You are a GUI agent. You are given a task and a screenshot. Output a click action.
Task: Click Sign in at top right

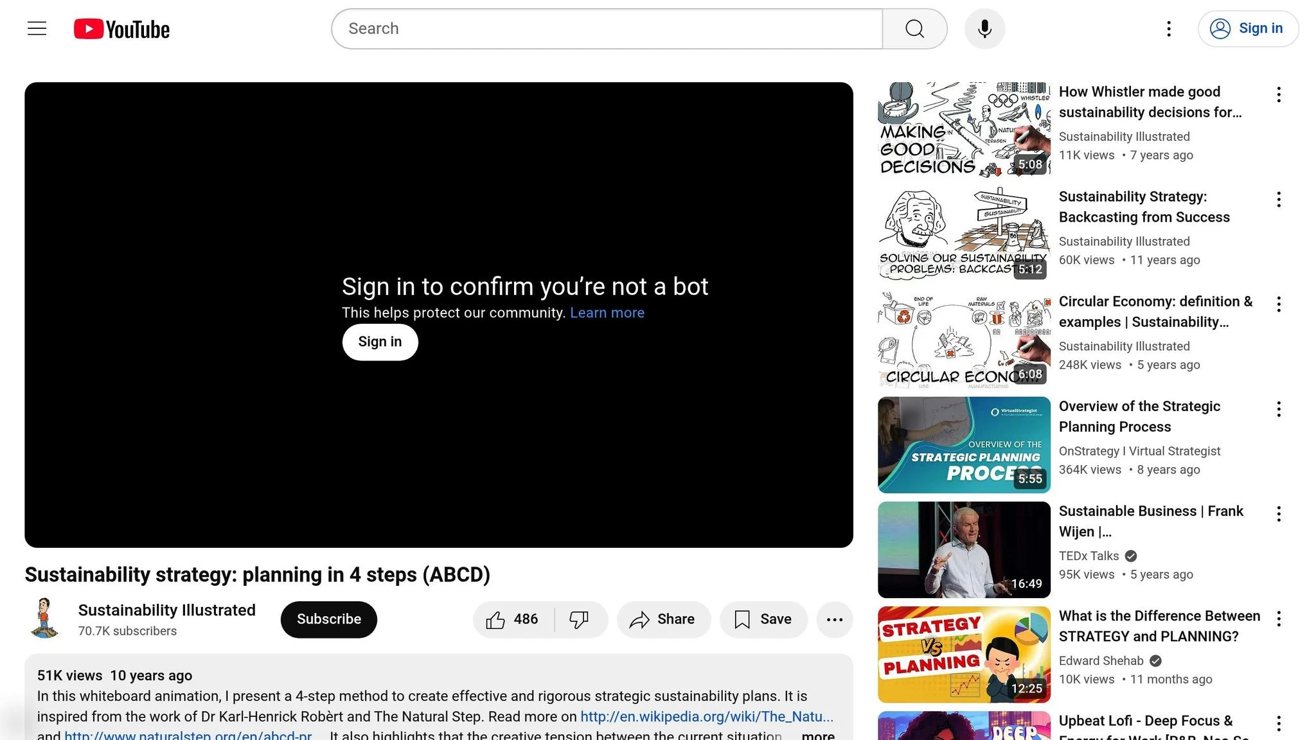[x=1248, y=29]
